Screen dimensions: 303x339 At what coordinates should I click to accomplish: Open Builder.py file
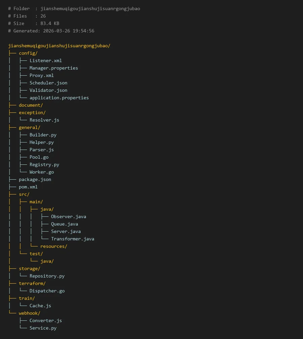[x=43, y=135]
